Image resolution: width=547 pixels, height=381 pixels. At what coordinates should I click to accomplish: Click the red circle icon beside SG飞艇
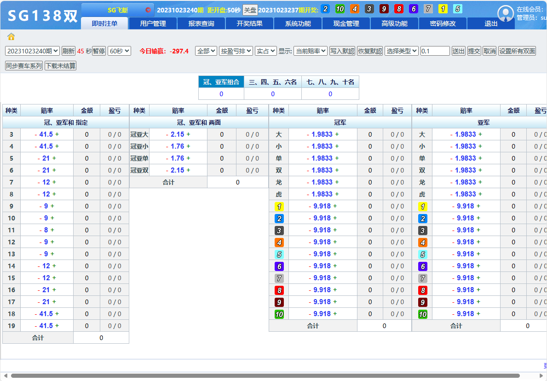[148, 10]
